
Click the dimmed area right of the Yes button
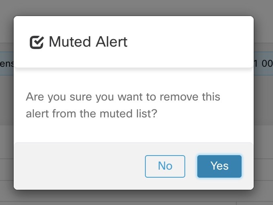click(x=263, y=153)
